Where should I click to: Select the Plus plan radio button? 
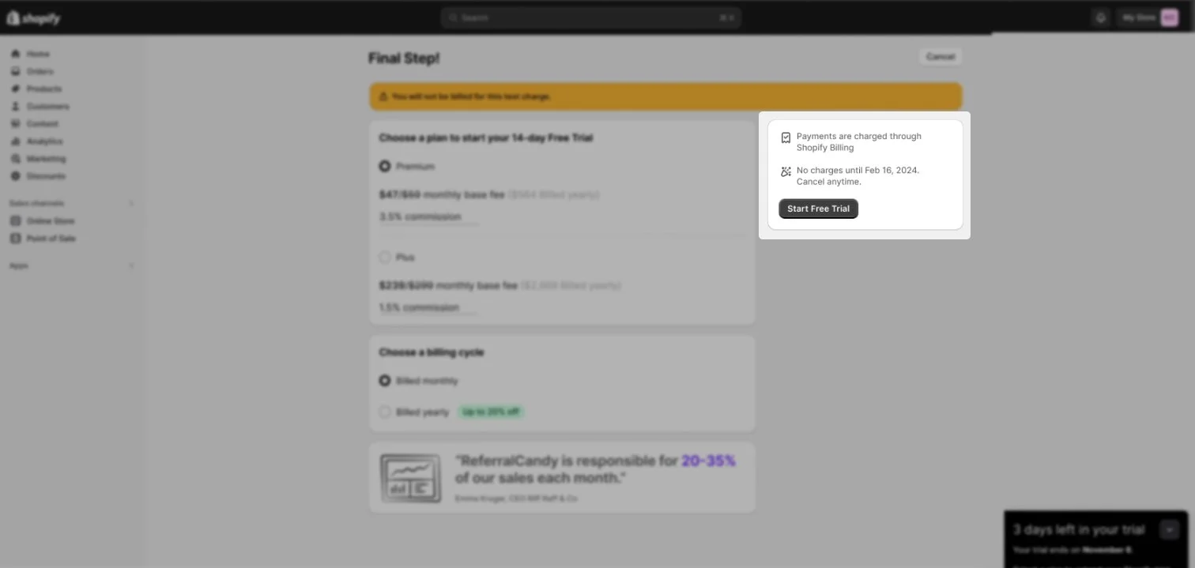point(385,257)
